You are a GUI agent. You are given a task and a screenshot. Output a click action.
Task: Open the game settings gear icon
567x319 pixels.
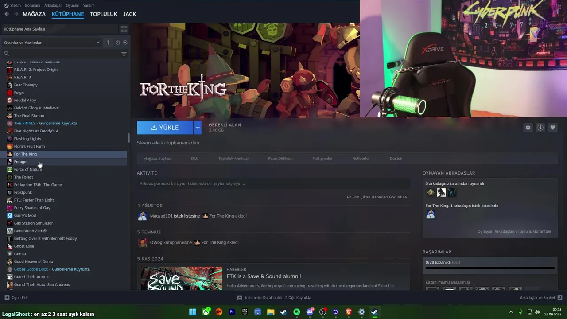[x=528, y=128]
